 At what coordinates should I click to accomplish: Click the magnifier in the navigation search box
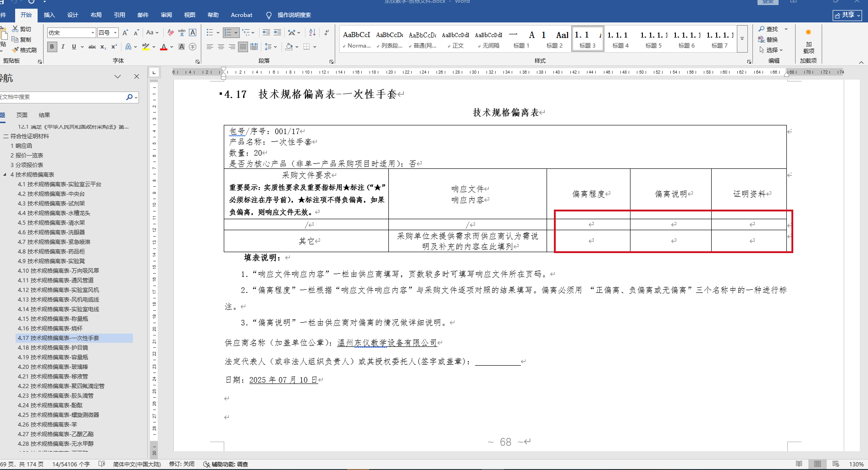[x=129, y=97]
